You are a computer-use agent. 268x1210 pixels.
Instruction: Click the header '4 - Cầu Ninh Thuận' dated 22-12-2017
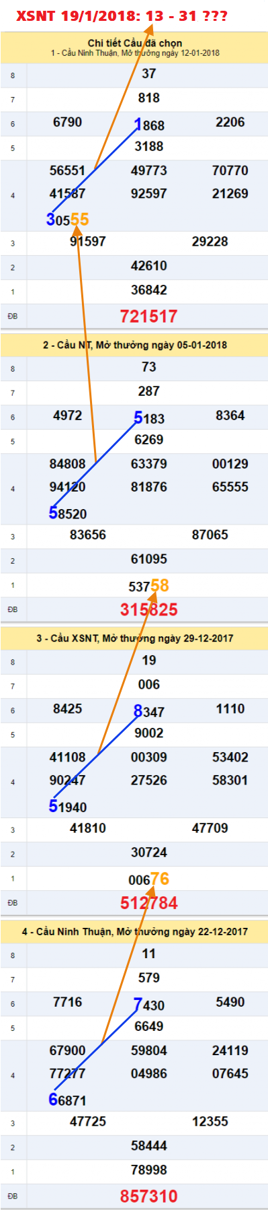point(134,931)
